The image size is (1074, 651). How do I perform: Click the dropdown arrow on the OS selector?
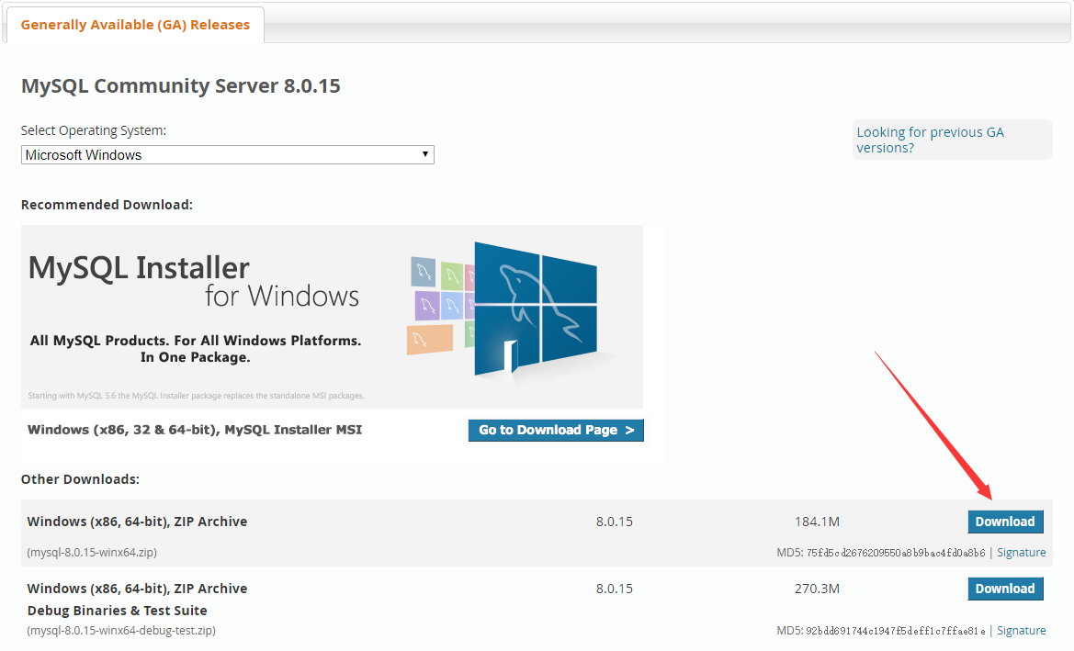click(424, 154)
